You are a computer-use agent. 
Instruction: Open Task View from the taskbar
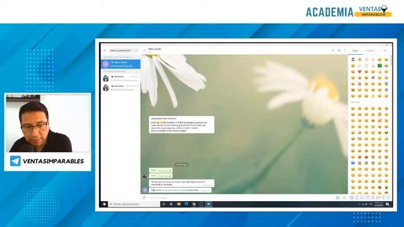click(171, 204)
